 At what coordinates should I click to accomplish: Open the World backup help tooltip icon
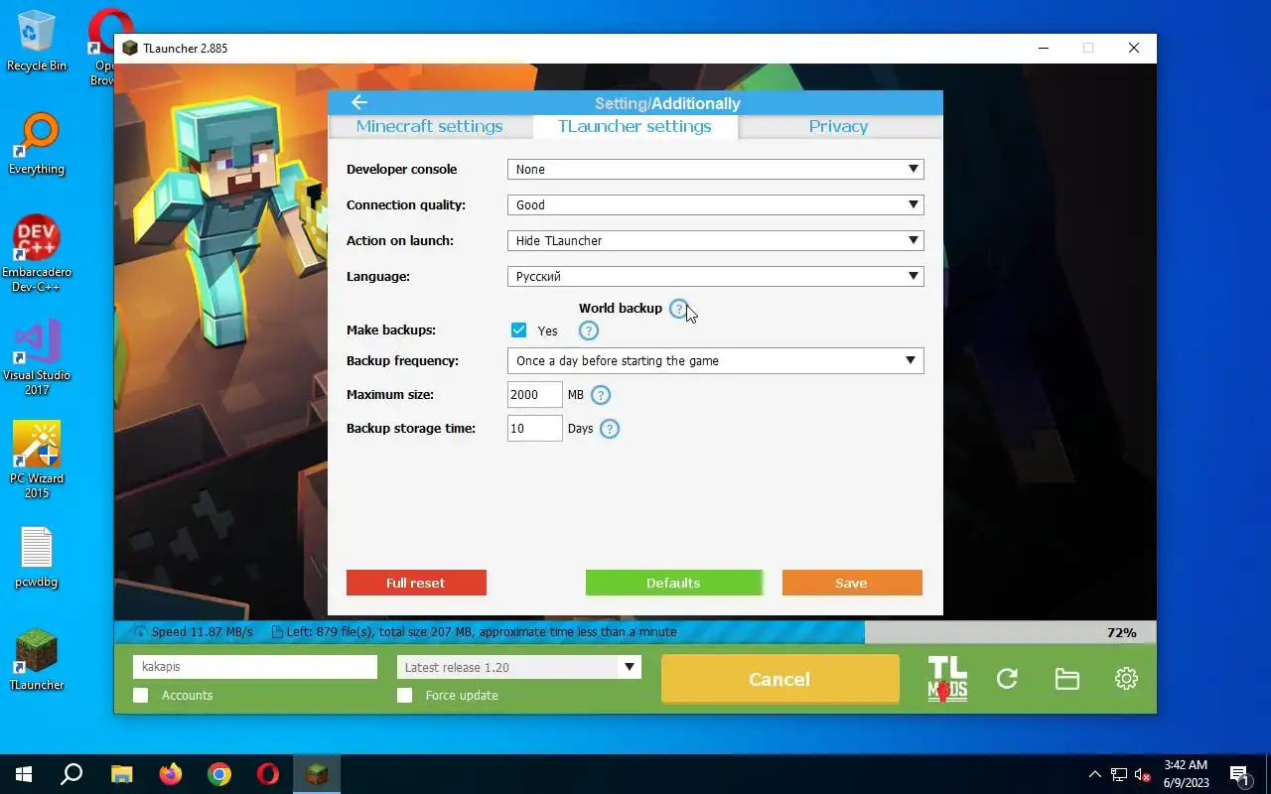point(678,309)
